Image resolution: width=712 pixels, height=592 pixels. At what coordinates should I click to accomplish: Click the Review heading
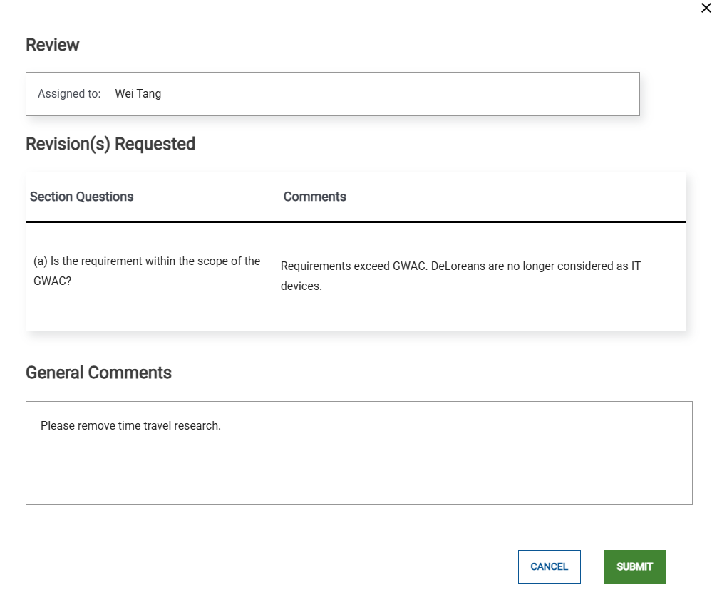point(52,44)
